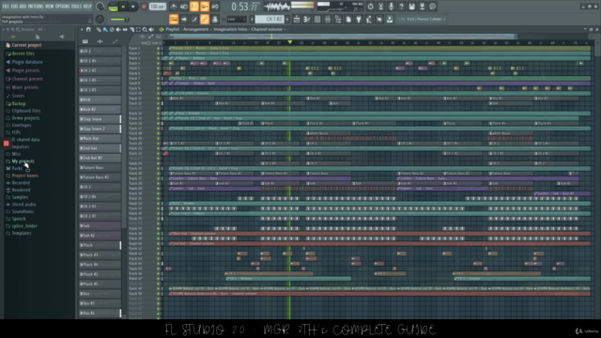Open the mixer view icon
601x338 pixels.
tap(328, 19)
